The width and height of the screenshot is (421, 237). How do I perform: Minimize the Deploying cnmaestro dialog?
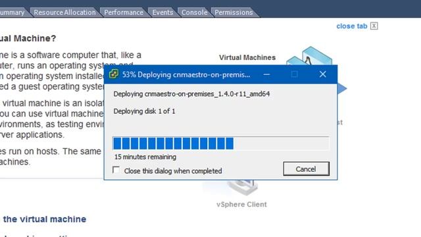266,74
